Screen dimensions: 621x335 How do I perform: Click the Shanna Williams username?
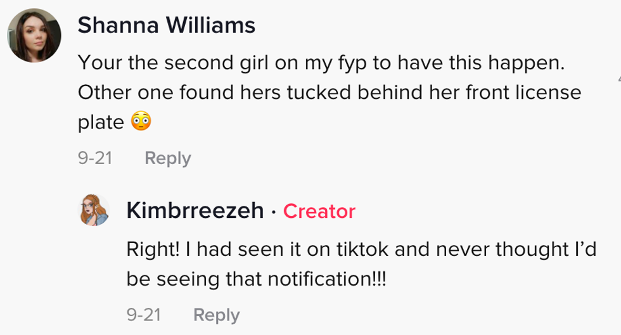[166, 26]
